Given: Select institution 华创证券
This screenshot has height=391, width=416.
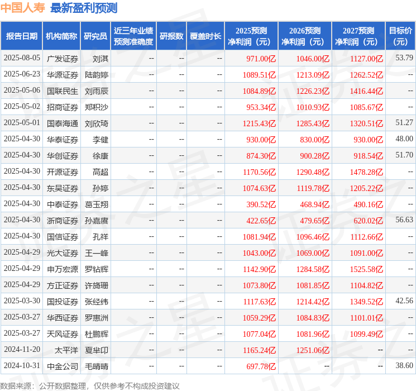Looking at the screenshot, I should tap(63, 156).
